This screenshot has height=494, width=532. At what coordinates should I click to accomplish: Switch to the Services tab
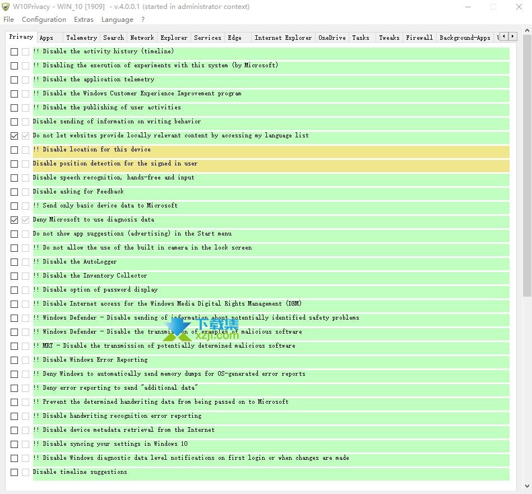coord(207,38)
